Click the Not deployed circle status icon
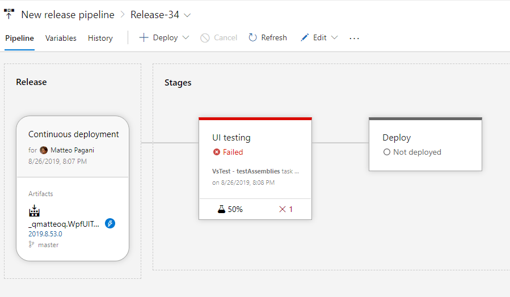The height and width of the screenshot is (297, 510). [x=387, y=152]
